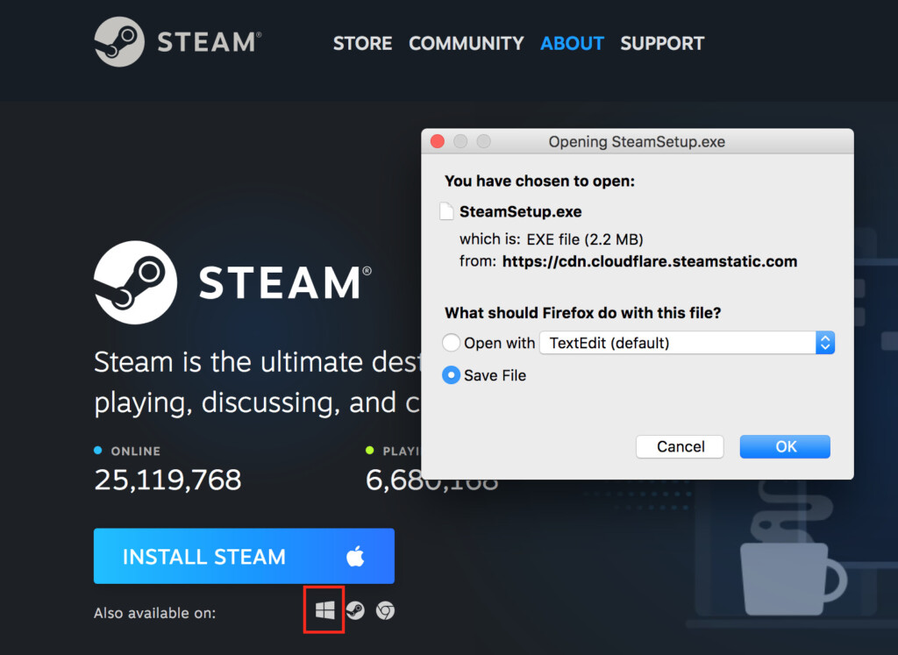Open the STORE menu

(x=362, y=43)
